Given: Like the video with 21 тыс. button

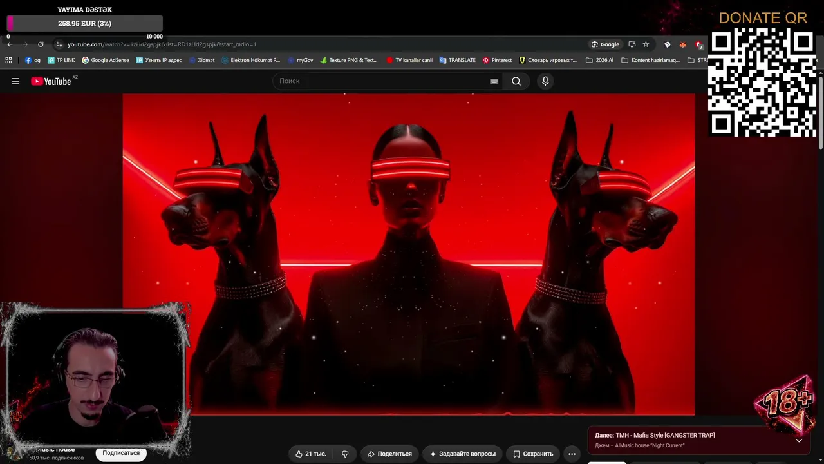Looking at the screenshot, I should (x=311, y=454).
